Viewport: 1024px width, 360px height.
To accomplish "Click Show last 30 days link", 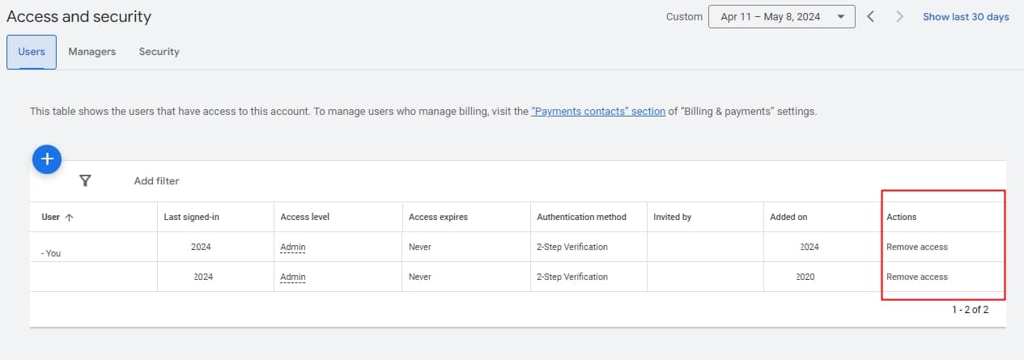I will click(966, 17).
